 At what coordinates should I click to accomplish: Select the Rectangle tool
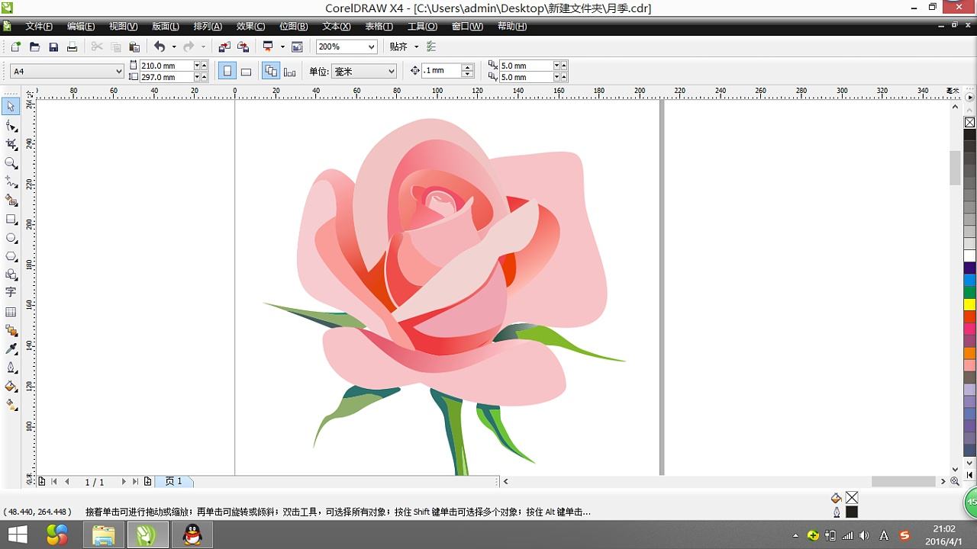[x=11, y=220]
